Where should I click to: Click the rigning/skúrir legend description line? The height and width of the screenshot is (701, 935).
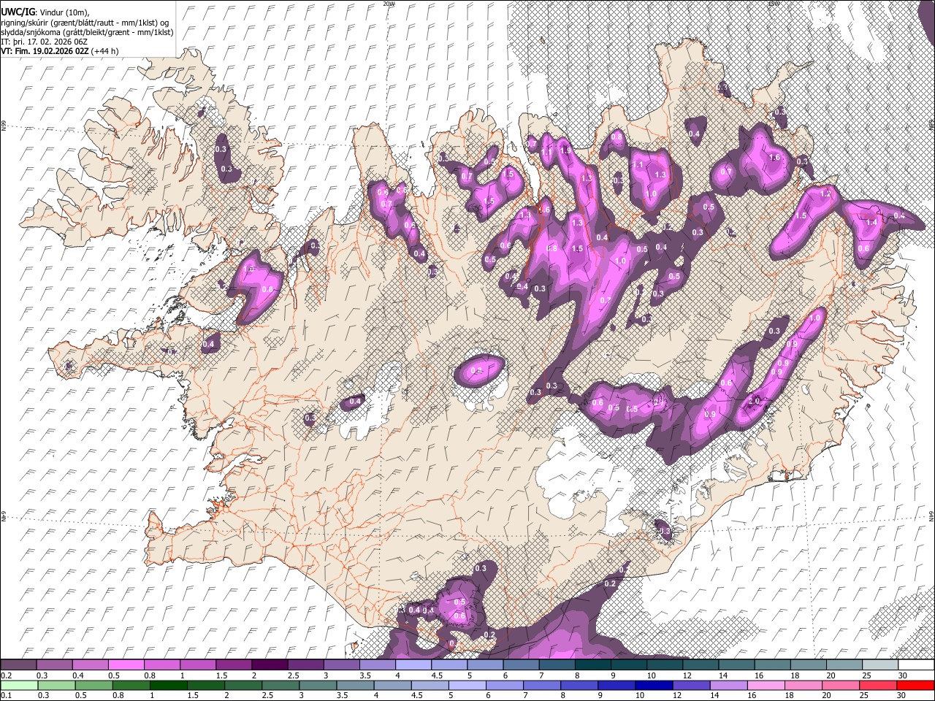(x=85, y=23)
